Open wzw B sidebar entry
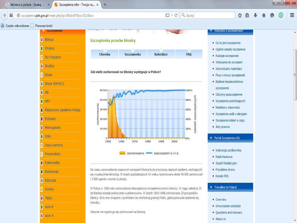 (x=49, y=207)
